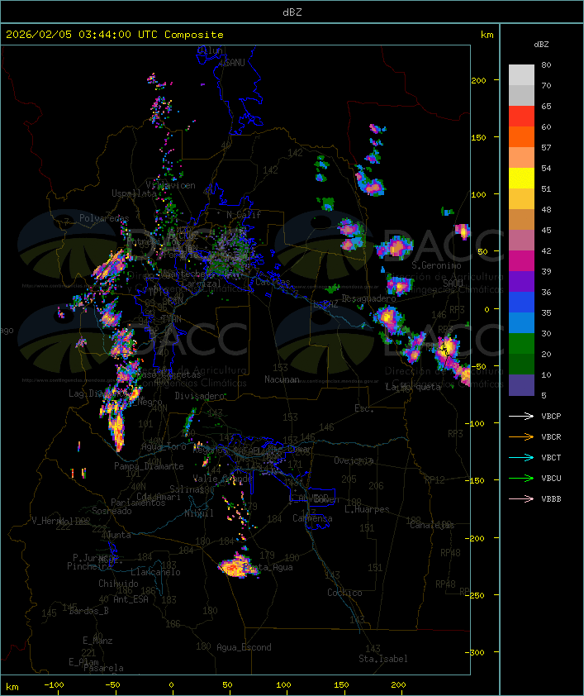Click the orange VBCR arrow icon
Screen dimensions: 584x696
(521, 436)
